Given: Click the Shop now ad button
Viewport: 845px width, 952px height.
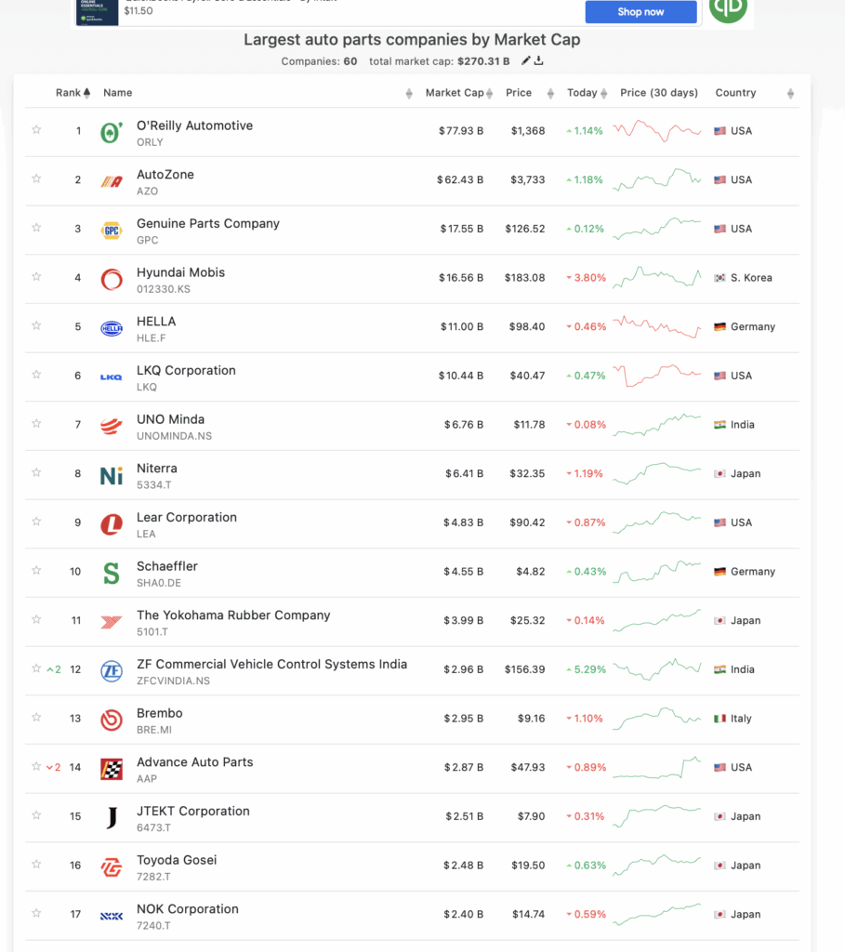Looking at the screenshot, I should coord(640,12).
